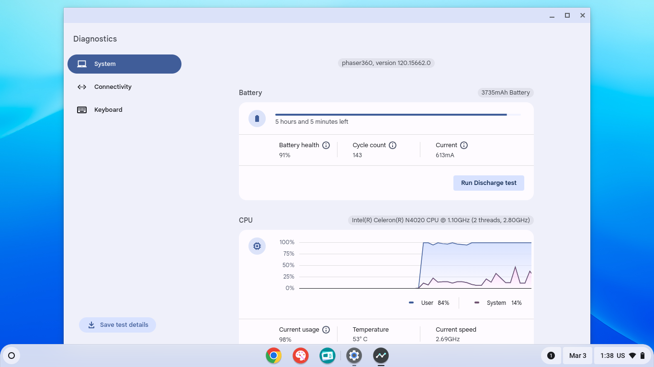Click the CPU chip icon
Screen dimensions: 654x367
(257, 246)
